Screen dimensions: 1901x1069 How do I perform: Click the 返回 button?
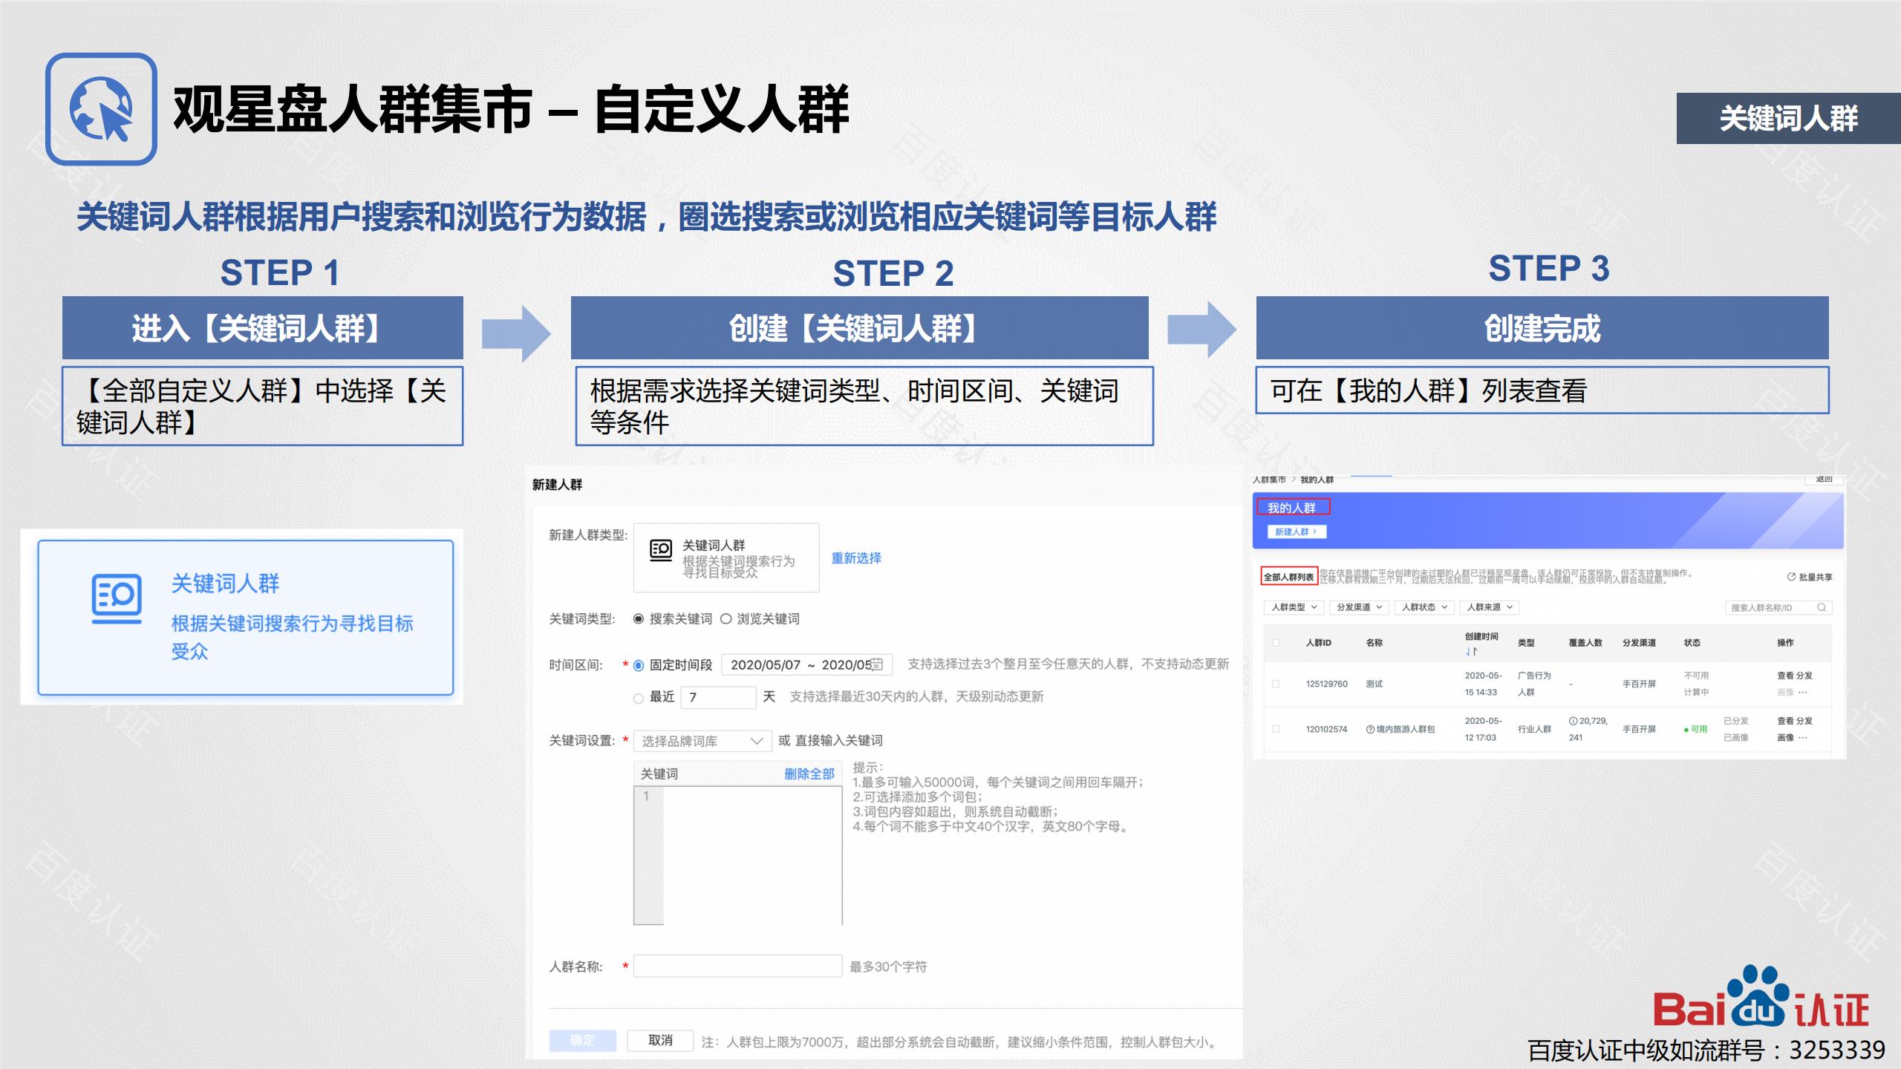tap(1824, 480)
